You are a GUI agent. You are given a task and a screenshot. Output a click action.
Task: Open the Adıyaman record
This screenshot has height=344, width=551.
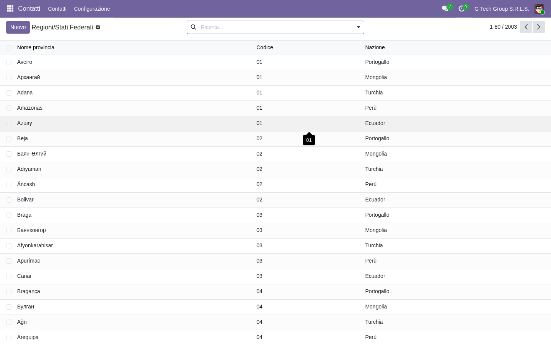[x=29, y=169]
